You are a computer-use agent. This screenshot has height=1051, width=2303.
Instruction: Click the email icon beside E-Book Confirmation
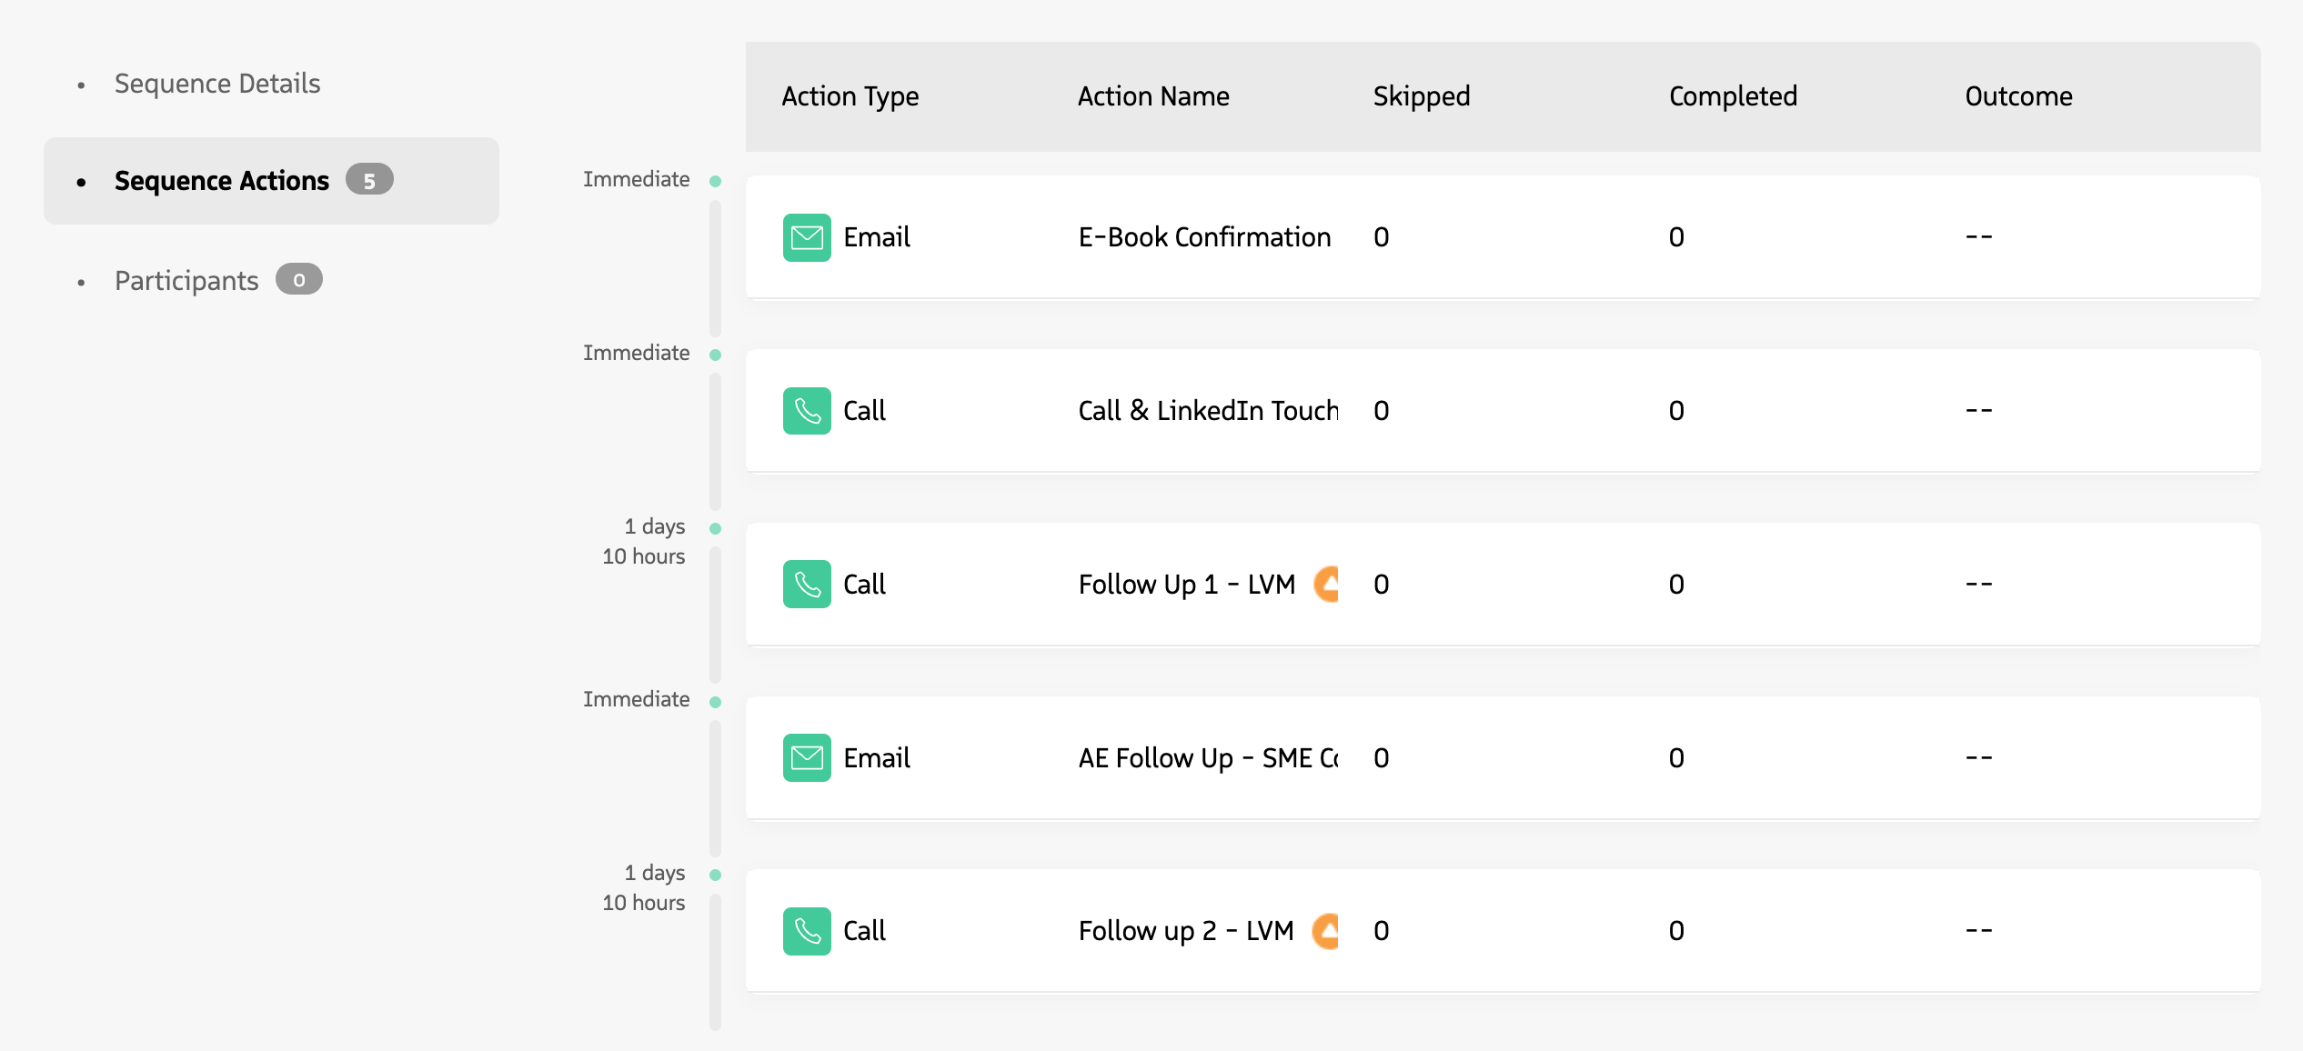[x=806, y=237]
